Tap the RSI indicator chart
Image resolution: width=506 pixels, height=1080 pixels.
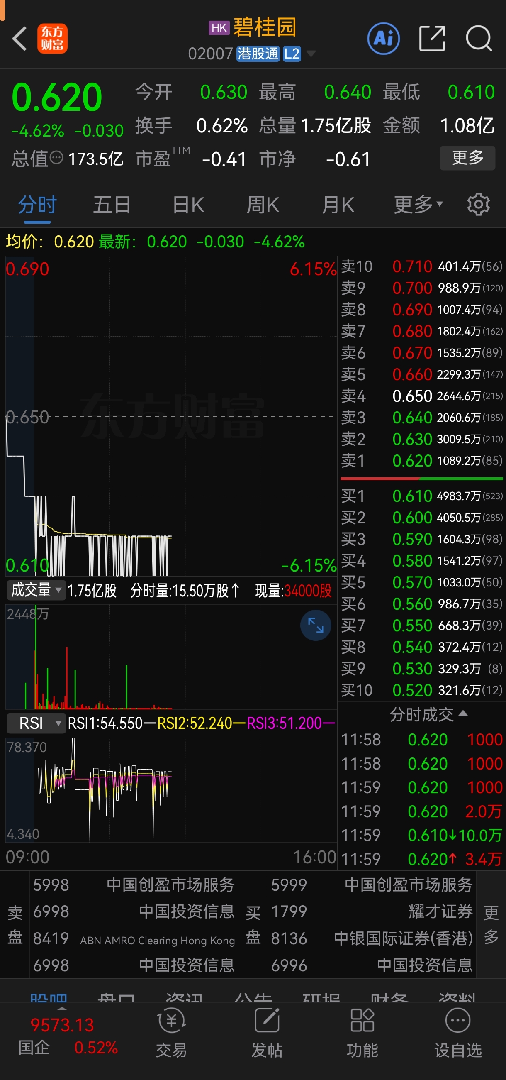pos(171,790)
